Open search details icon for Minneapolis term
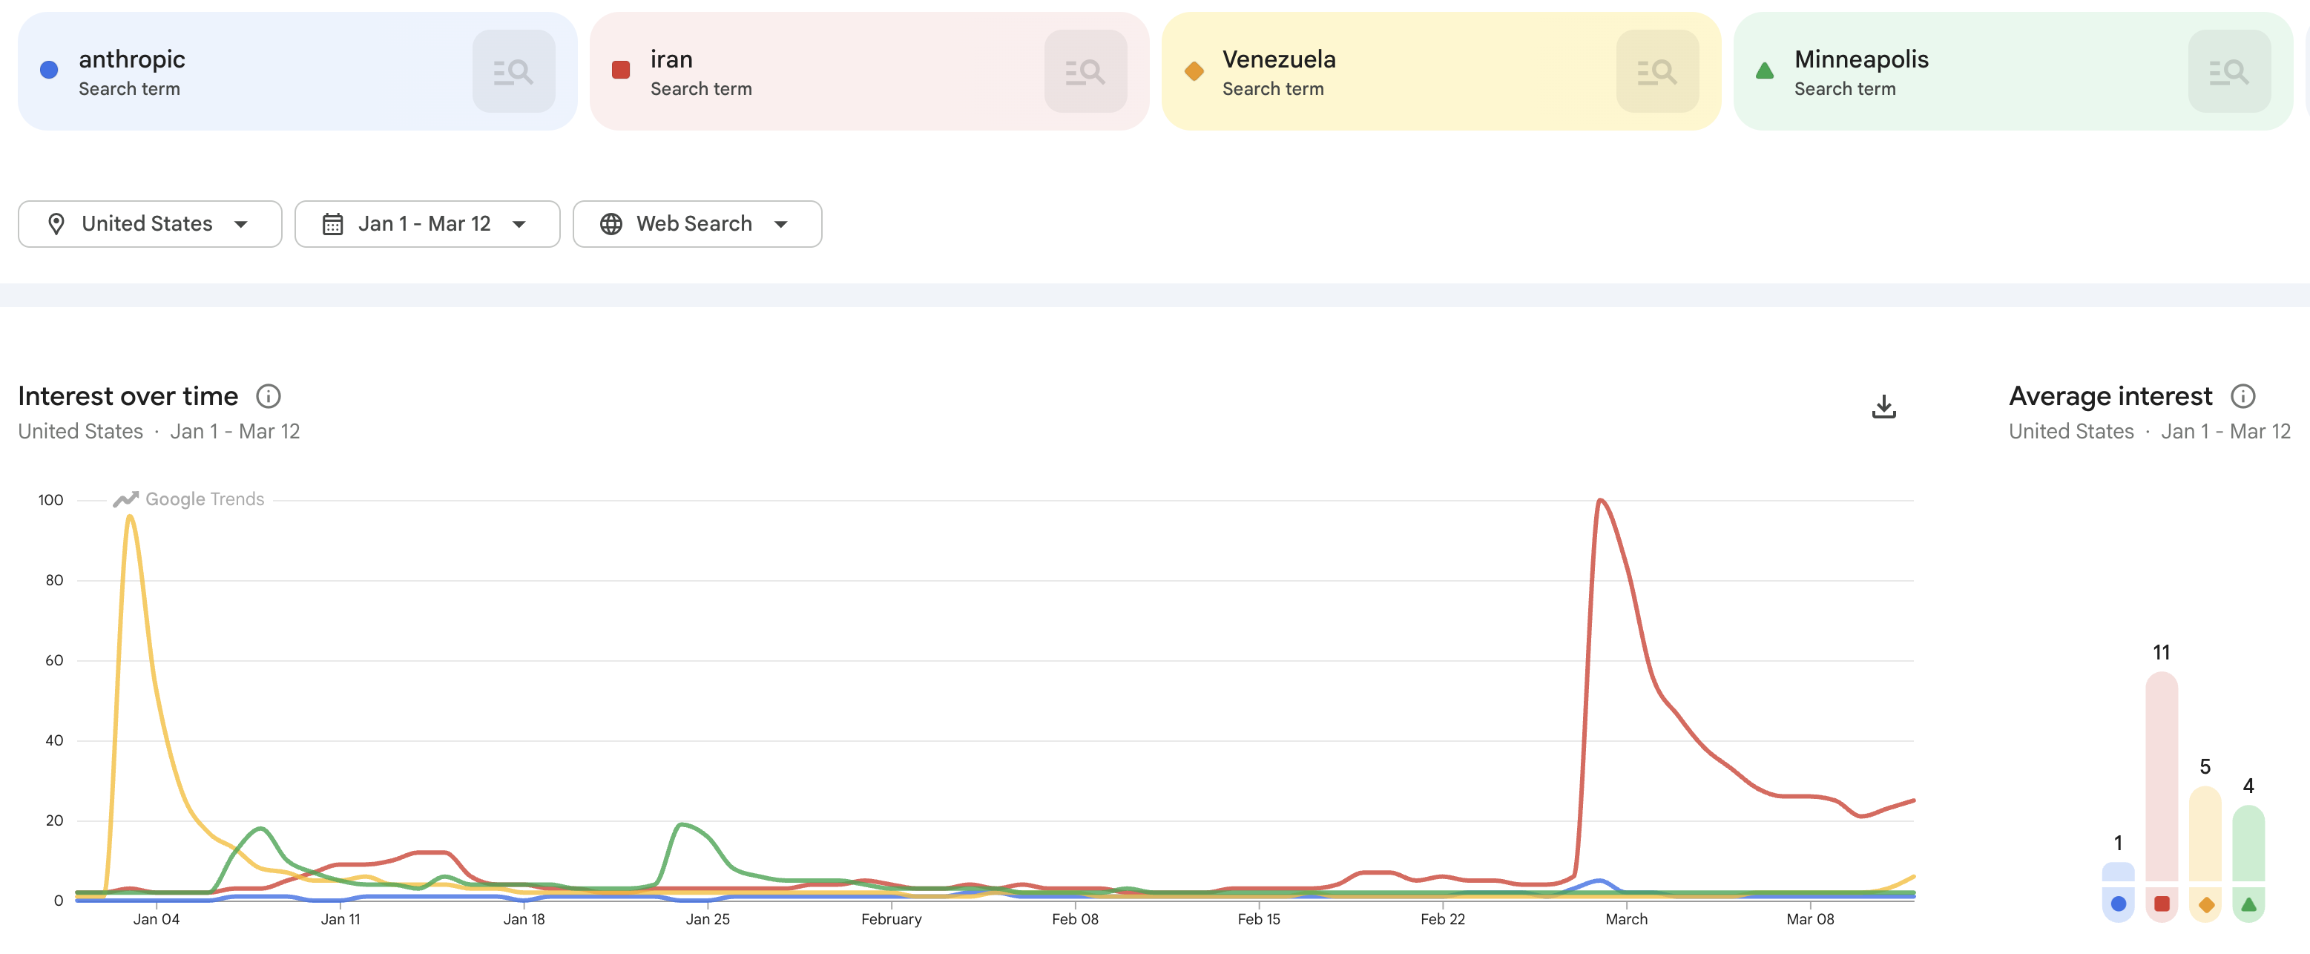The image size is (2310, 954). [2229, 70]
